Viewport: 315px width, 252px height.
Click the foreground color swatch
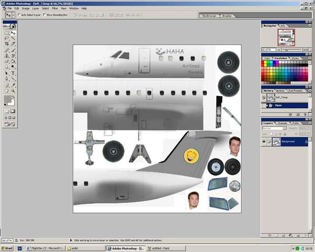(x=8, y=99)
